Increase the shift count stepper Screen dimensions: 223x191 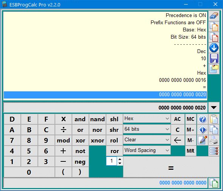120,159
